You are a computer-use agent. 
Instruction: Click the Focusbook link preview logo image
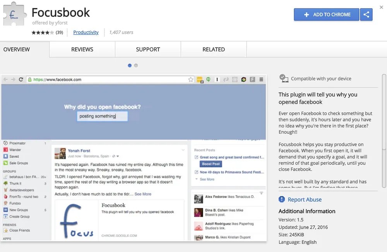77,220
